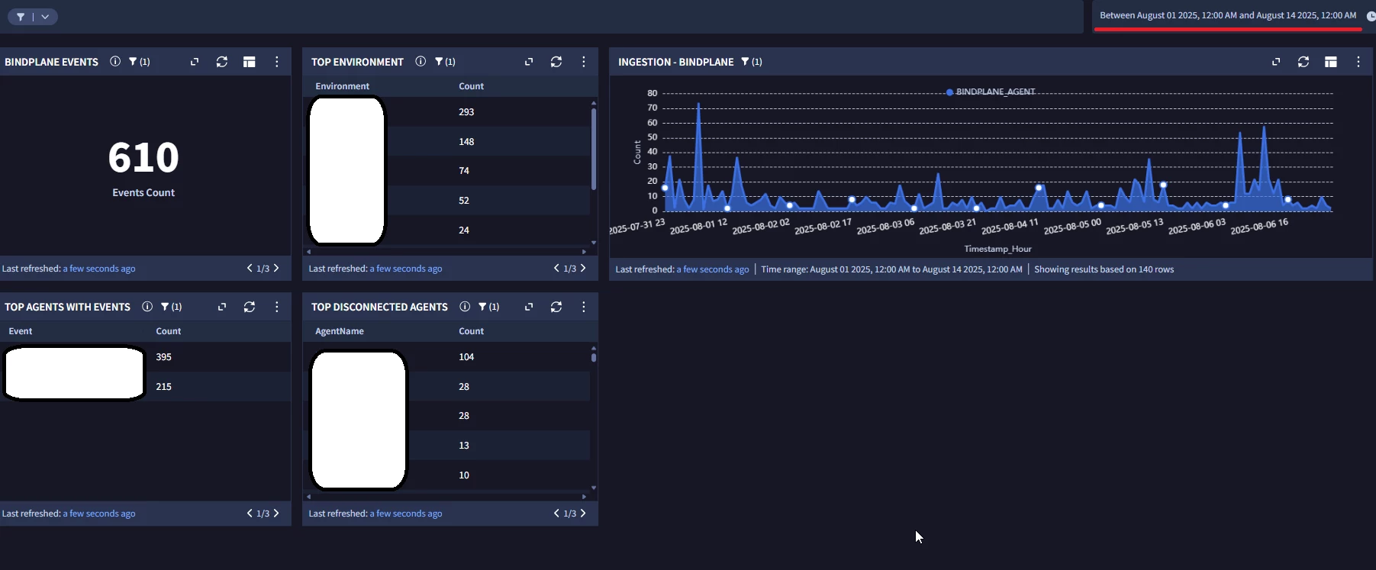Sort Top Disconnected Agents by Count column
Image resolution: width=1376 pixels, height=570 pixels.
(471, 331)
